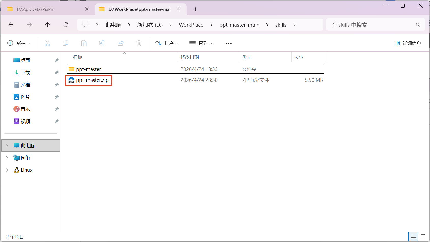Click the Paste clipboard icon
The image size is (430, 242).
(84, 43)
